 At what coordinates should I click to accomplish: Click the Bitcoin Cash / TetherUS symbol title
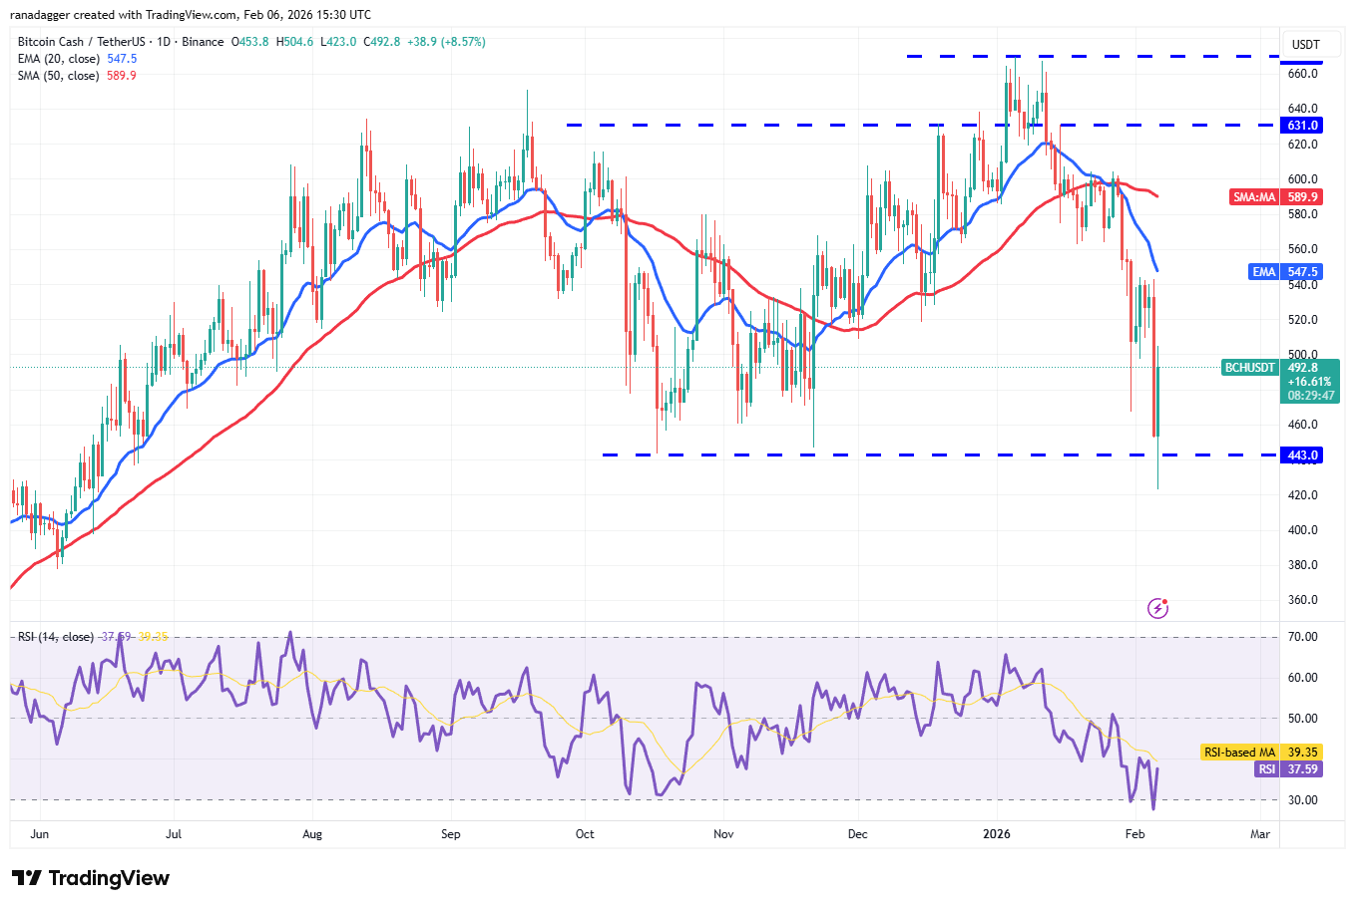(86, 42)
